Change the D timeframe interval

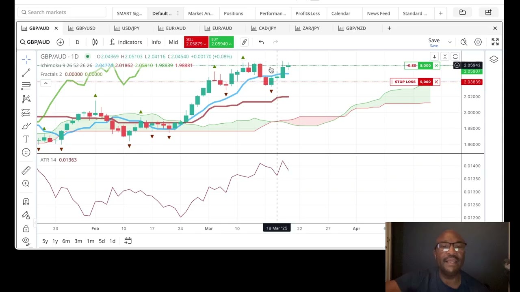pos(77,42)
